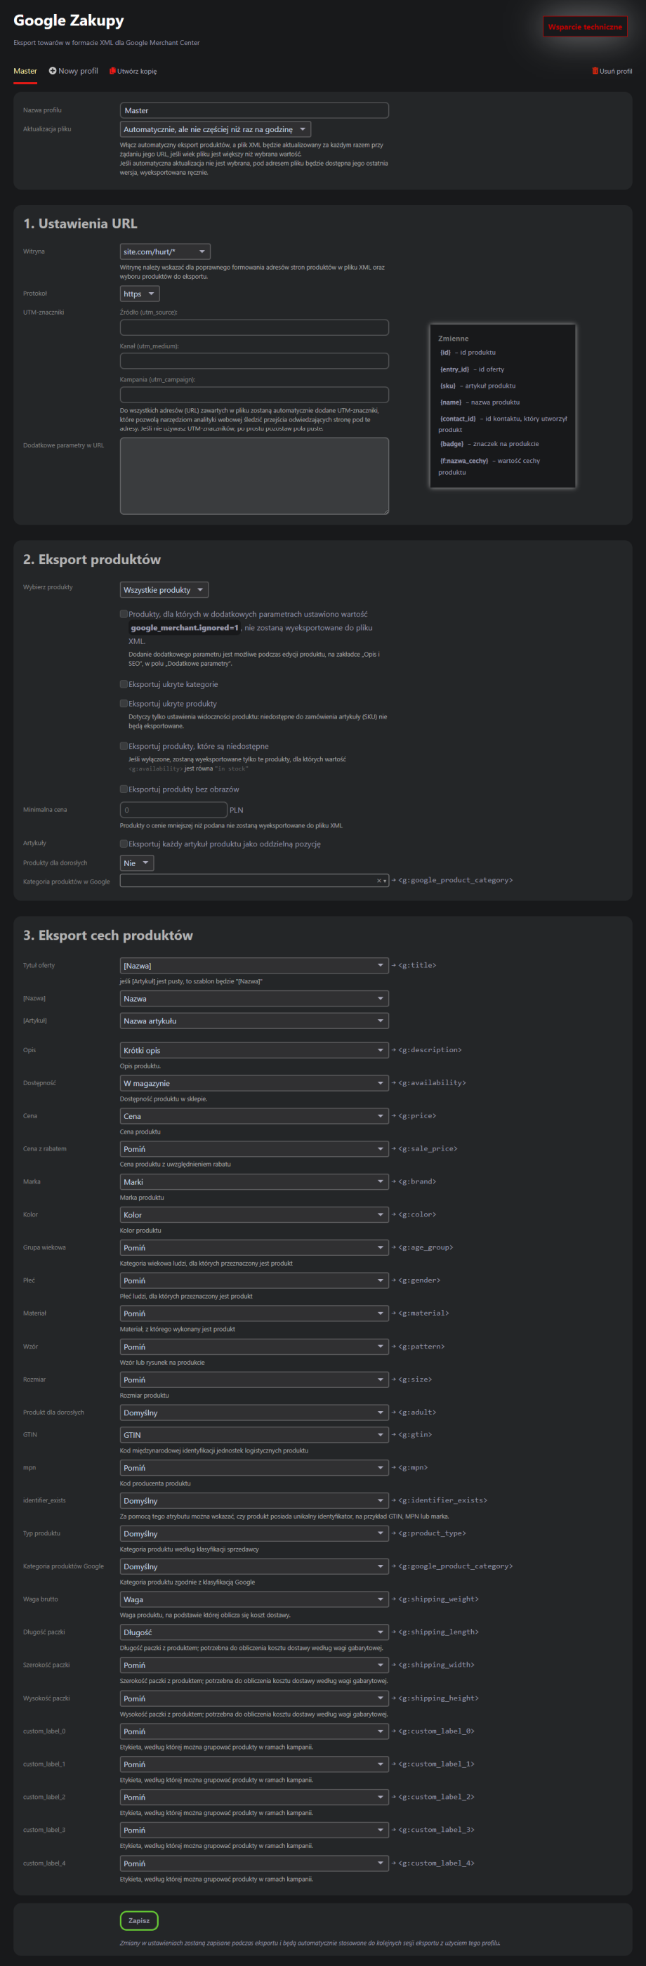Open the Tytuł oferty dropdown
This screenshot has height=1966, width=646.
pyautogui.click(x=254, y=966)
